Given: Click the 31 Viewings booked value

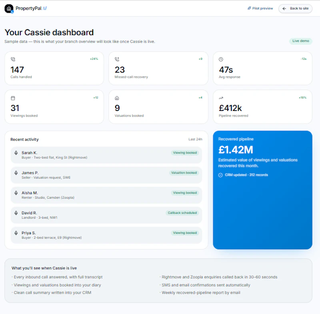Looking at the screenshot, I should click(x=15, y=108).
